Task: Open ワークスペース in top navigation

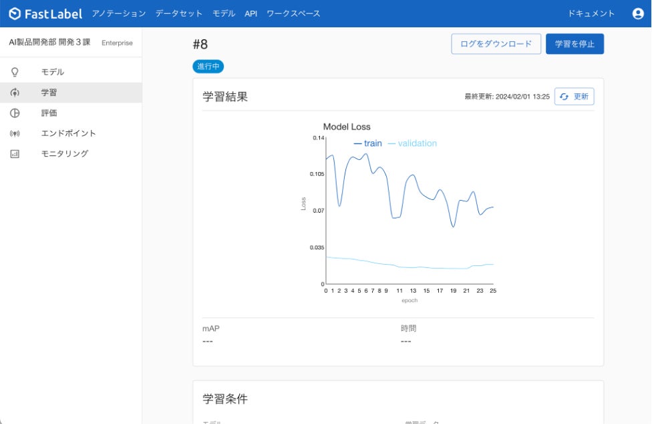Action: click(293, 14)
